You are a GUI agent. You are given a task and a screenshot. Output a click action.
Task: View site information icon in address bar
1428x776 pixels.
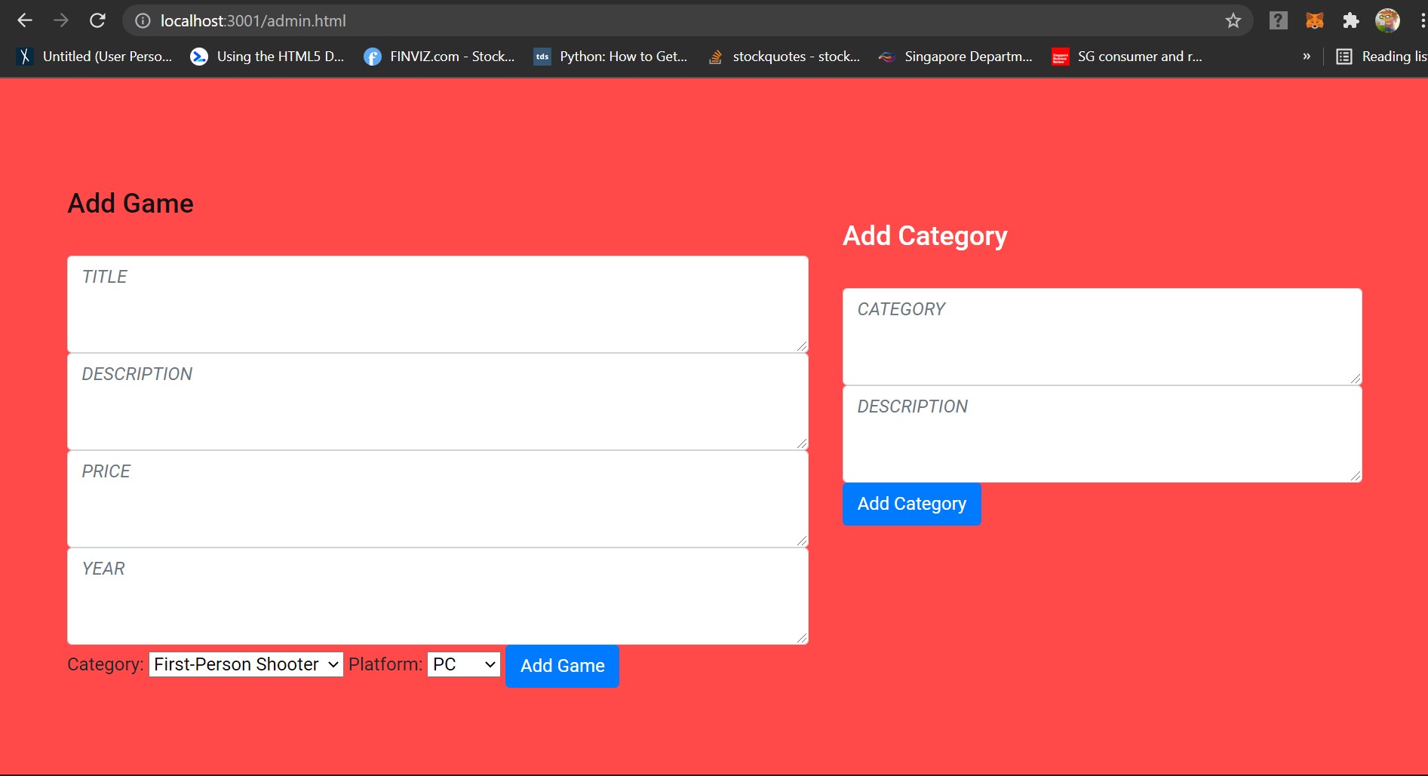[143, 21]
